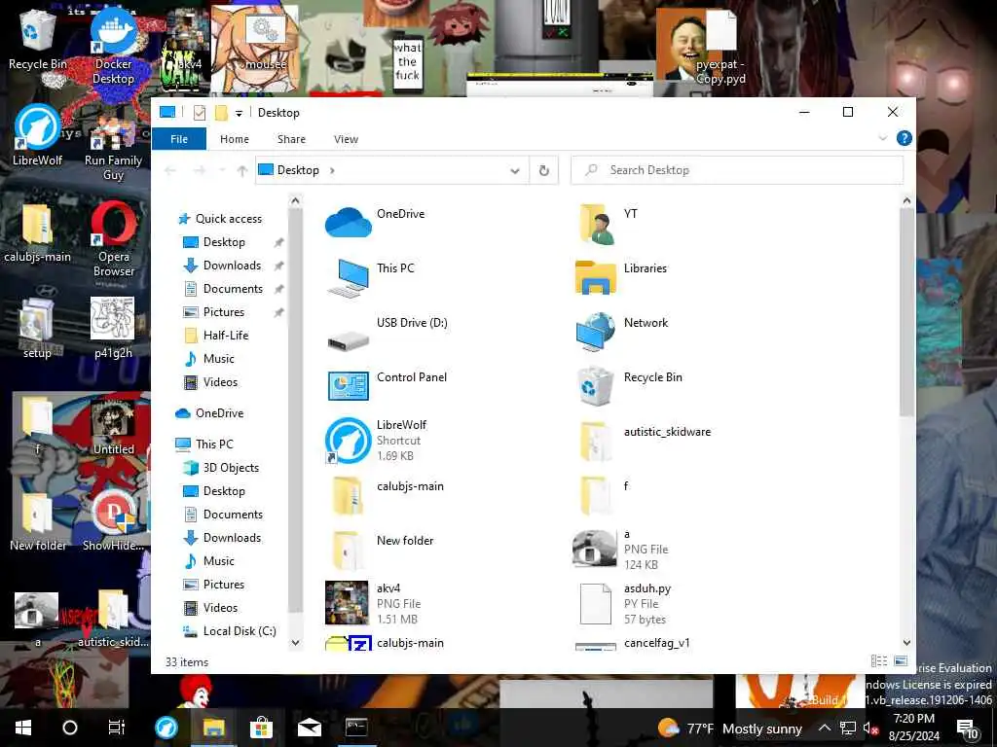Open the Windows Start menu

(23, 728)
